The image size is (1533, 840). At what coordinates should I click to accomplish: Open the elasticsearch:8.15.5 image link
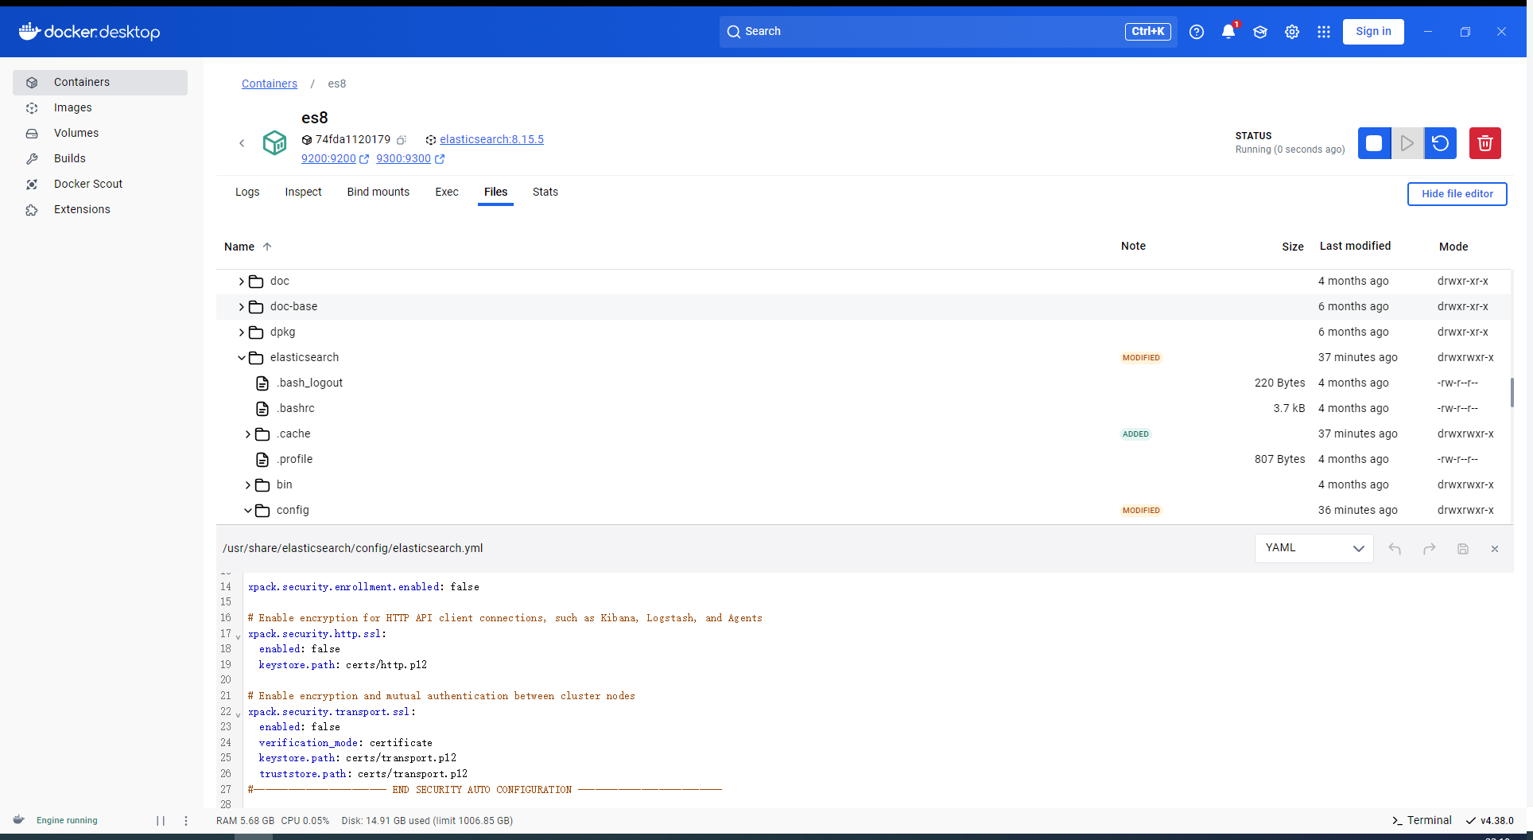(x=491, y=140)
